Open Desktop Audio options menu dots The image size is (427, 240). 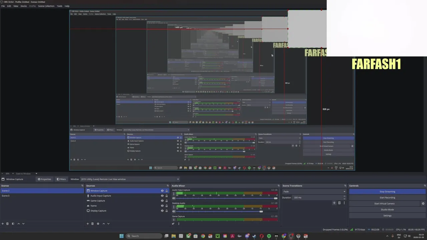pyautogui.click(x=173, y=207)
